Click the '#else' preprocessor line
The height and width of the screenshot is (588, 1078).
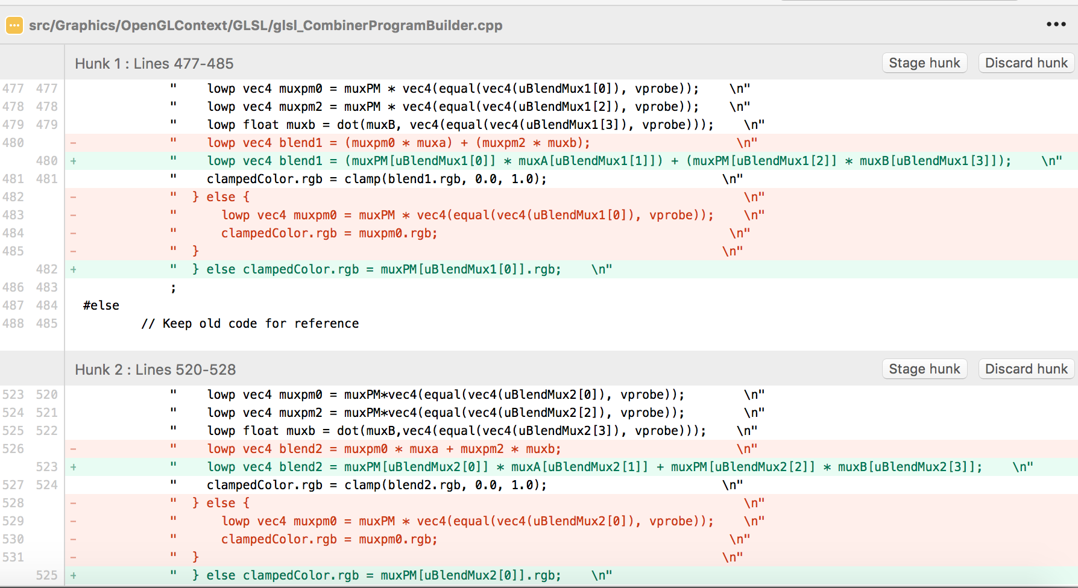(101, 305)
